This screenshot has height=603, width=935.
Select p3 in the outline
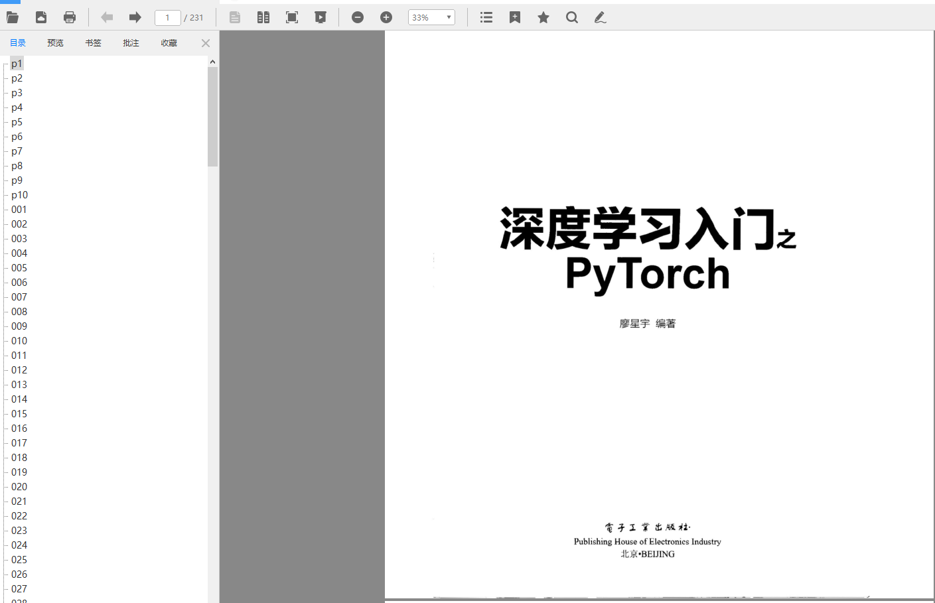pyautogui.click(x=17, y=93)
